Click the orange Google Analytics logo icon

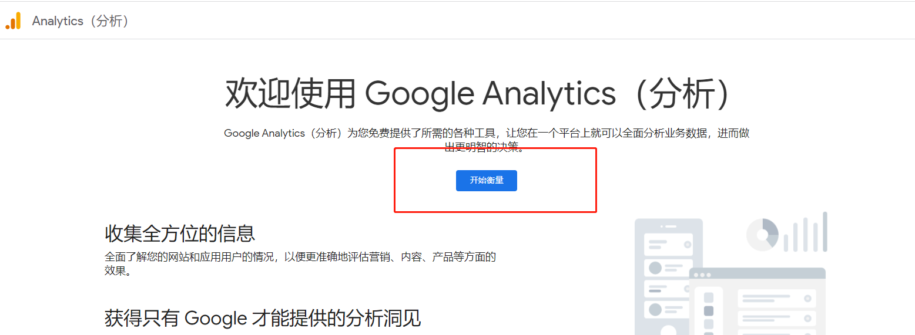pos(13,21)
